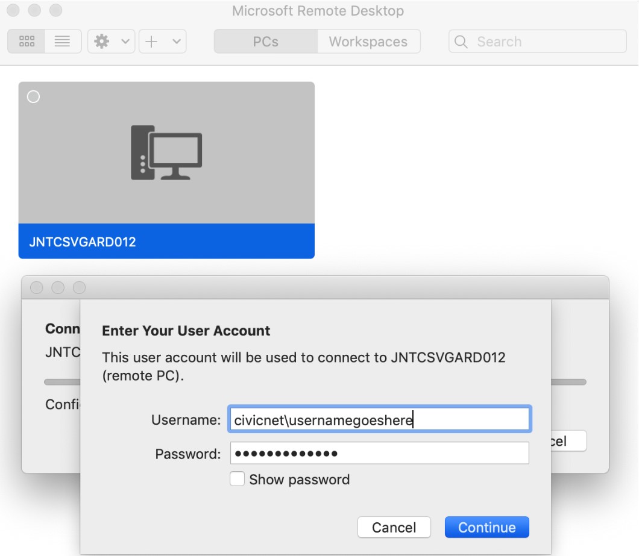
Task: Click the Password label
Action: click(188, 454)
